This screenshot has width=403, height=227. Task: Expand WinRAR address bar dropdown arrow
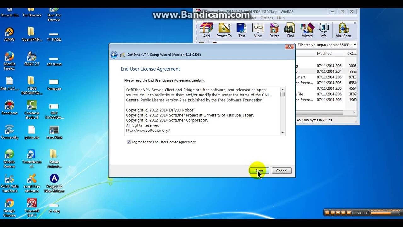click(355, 45)
